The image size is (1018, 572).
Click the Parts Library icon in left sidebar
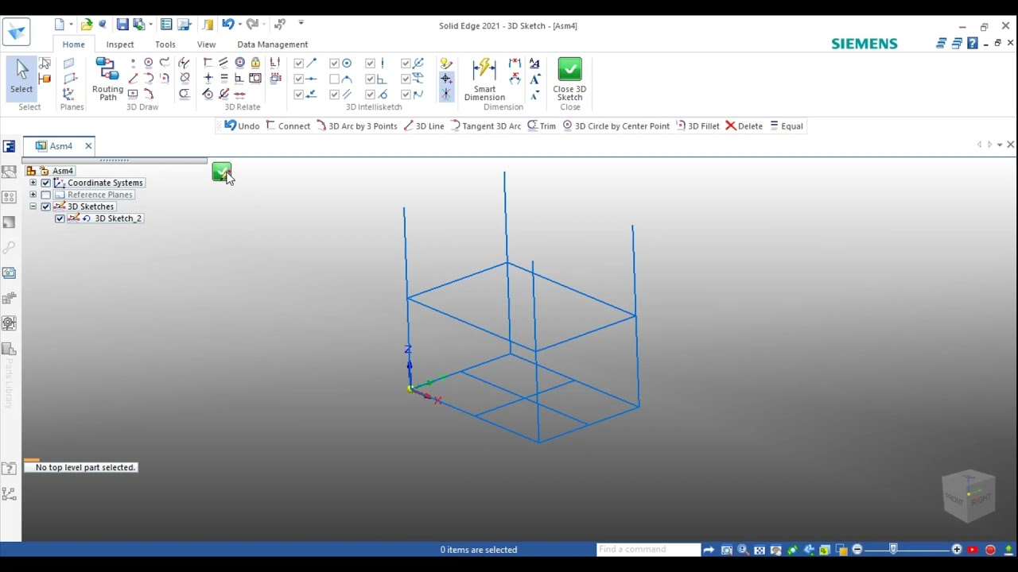[9, 349]
